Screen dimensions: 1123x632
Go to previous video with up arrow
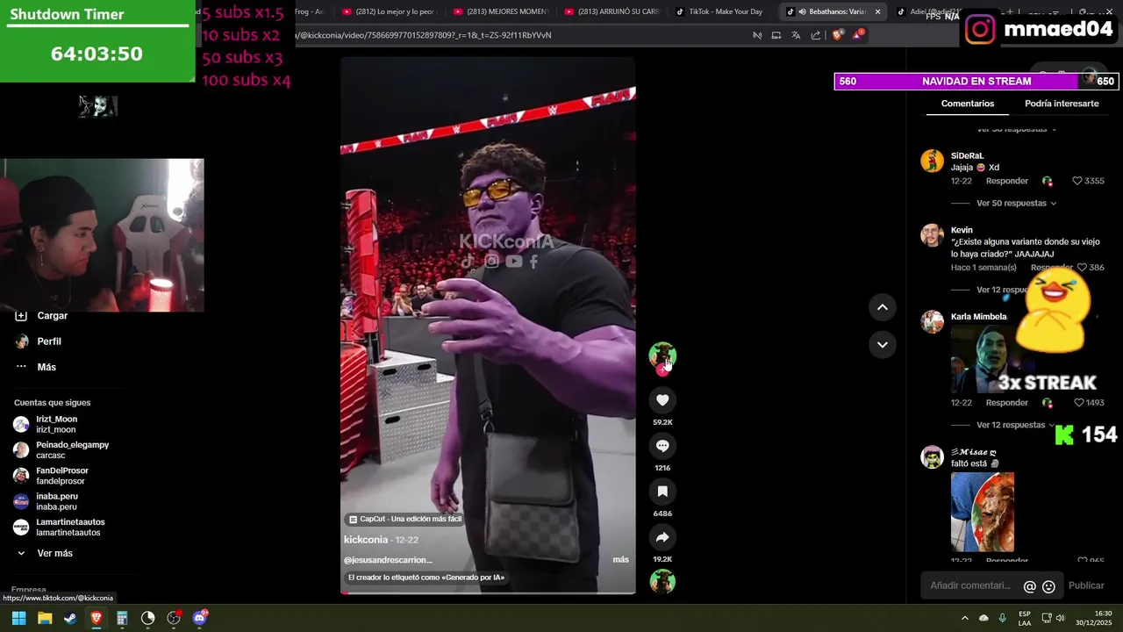click(x=882, y=307)
